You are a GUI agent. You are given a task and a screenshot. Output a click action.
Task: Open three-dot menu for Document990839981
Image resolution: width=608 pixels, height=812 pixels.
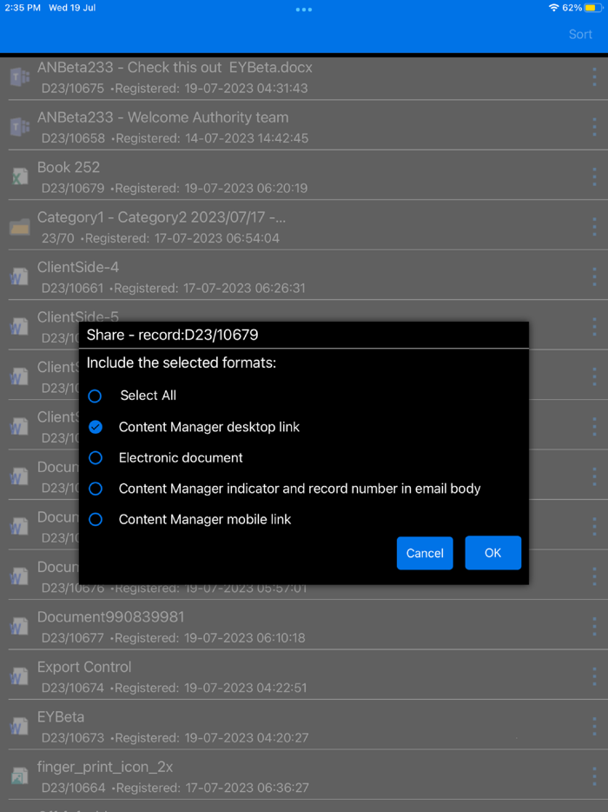(x=594, y=627)
